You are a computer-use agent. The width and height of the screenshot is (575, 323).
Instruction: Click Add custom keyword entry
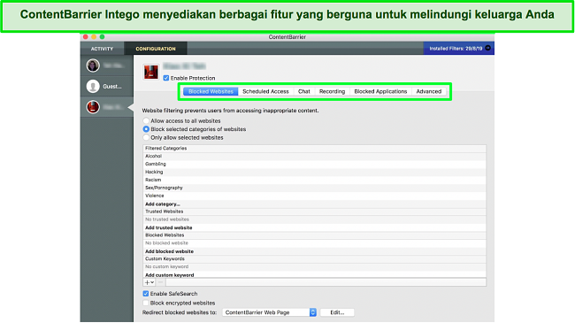coord(170,275)
